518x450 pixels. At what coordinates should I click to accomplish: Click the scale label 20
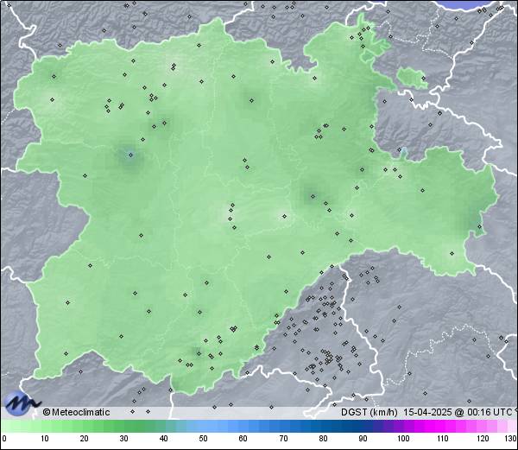[x=85, y=439]
